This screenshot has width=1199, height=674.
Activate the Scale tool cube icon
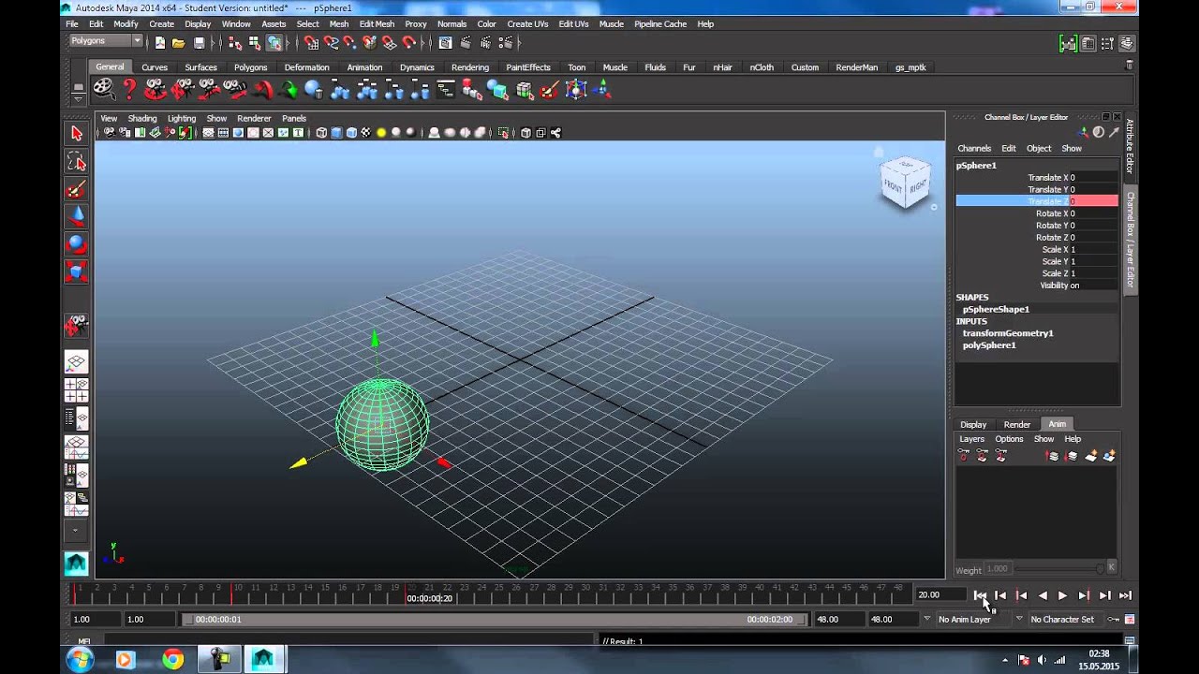(x=77, y=272)
